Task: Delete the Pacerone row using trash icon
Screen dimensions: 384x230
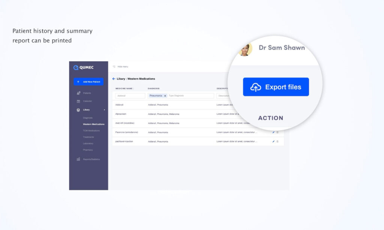Action: tap(277, 132)
